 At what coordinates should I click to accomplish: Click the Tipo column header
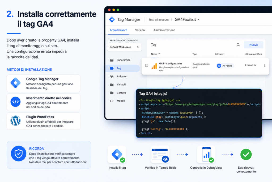pos(195,54)
